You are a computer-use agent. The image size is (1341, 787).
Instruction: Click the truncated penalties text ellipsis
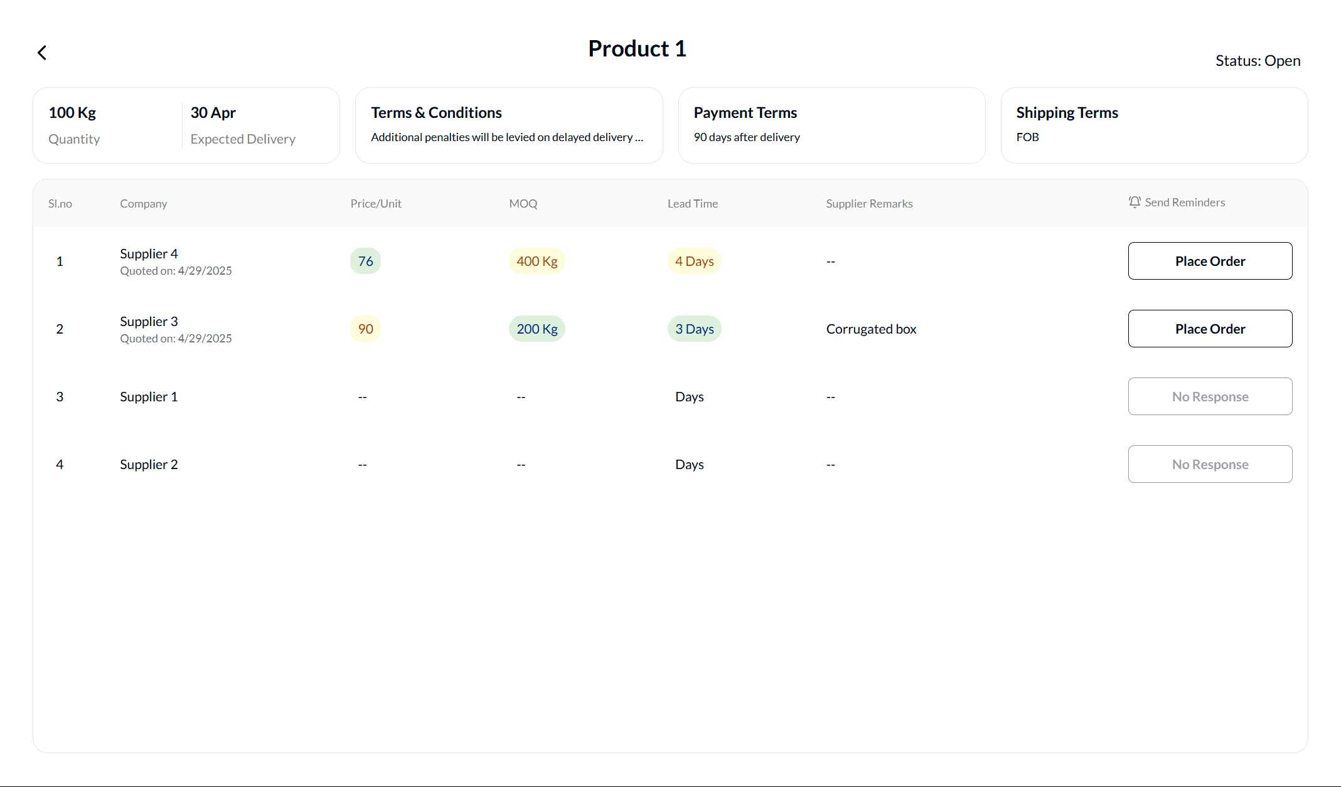[639, 137]
